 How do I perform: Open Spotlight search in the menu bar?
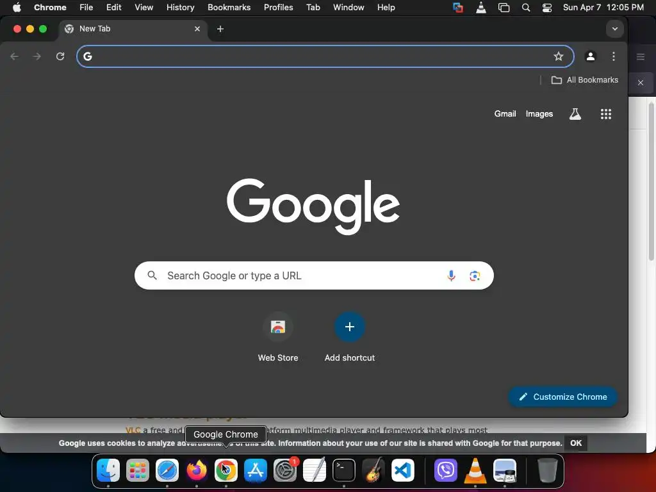point(526,8)
